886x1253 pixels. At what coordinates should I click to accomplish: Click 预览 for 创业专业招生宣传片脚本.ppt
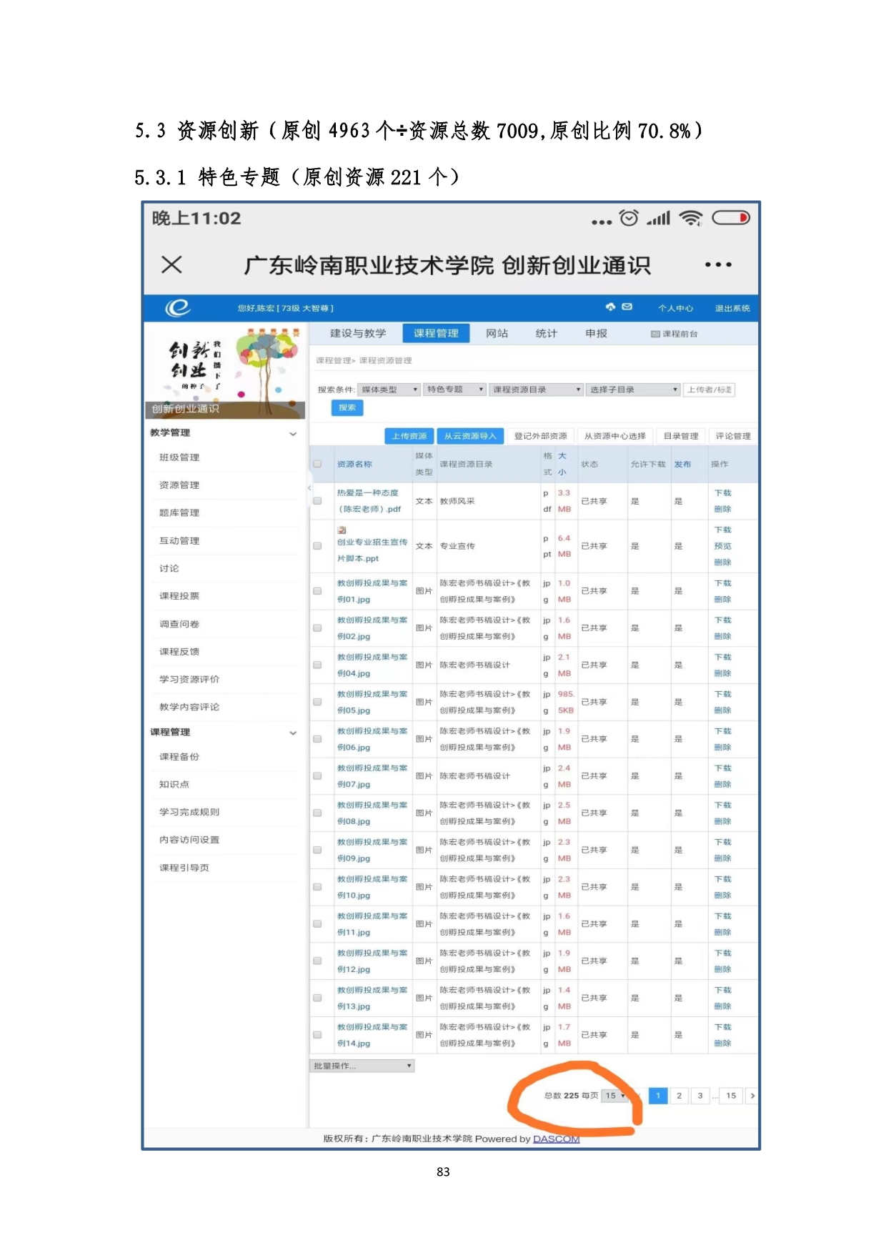click(723, 545)
